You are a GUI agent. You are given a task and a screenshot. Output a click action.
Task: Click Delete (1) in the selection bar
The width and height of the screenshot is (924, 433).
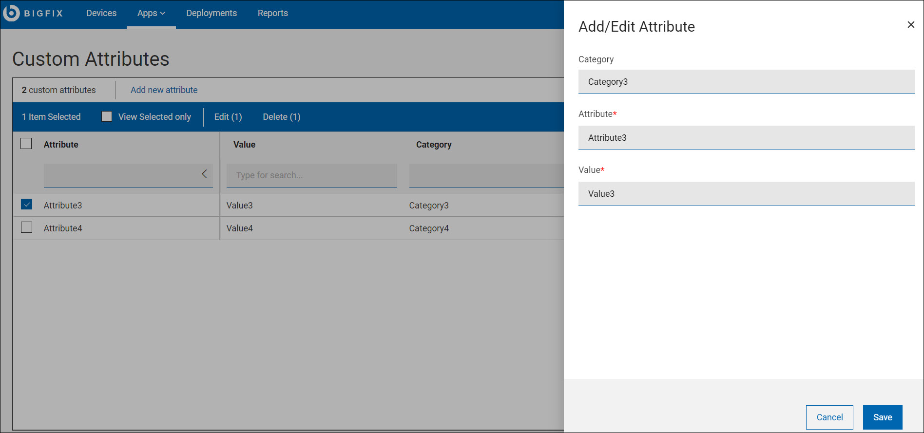[281, 117]
